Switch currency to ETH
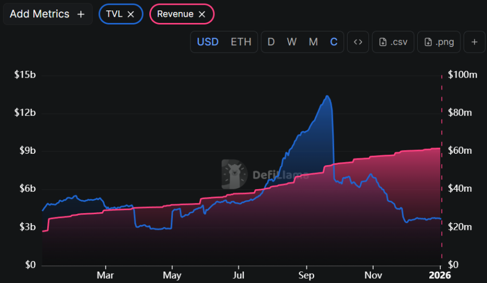 [x=241, y=42]
